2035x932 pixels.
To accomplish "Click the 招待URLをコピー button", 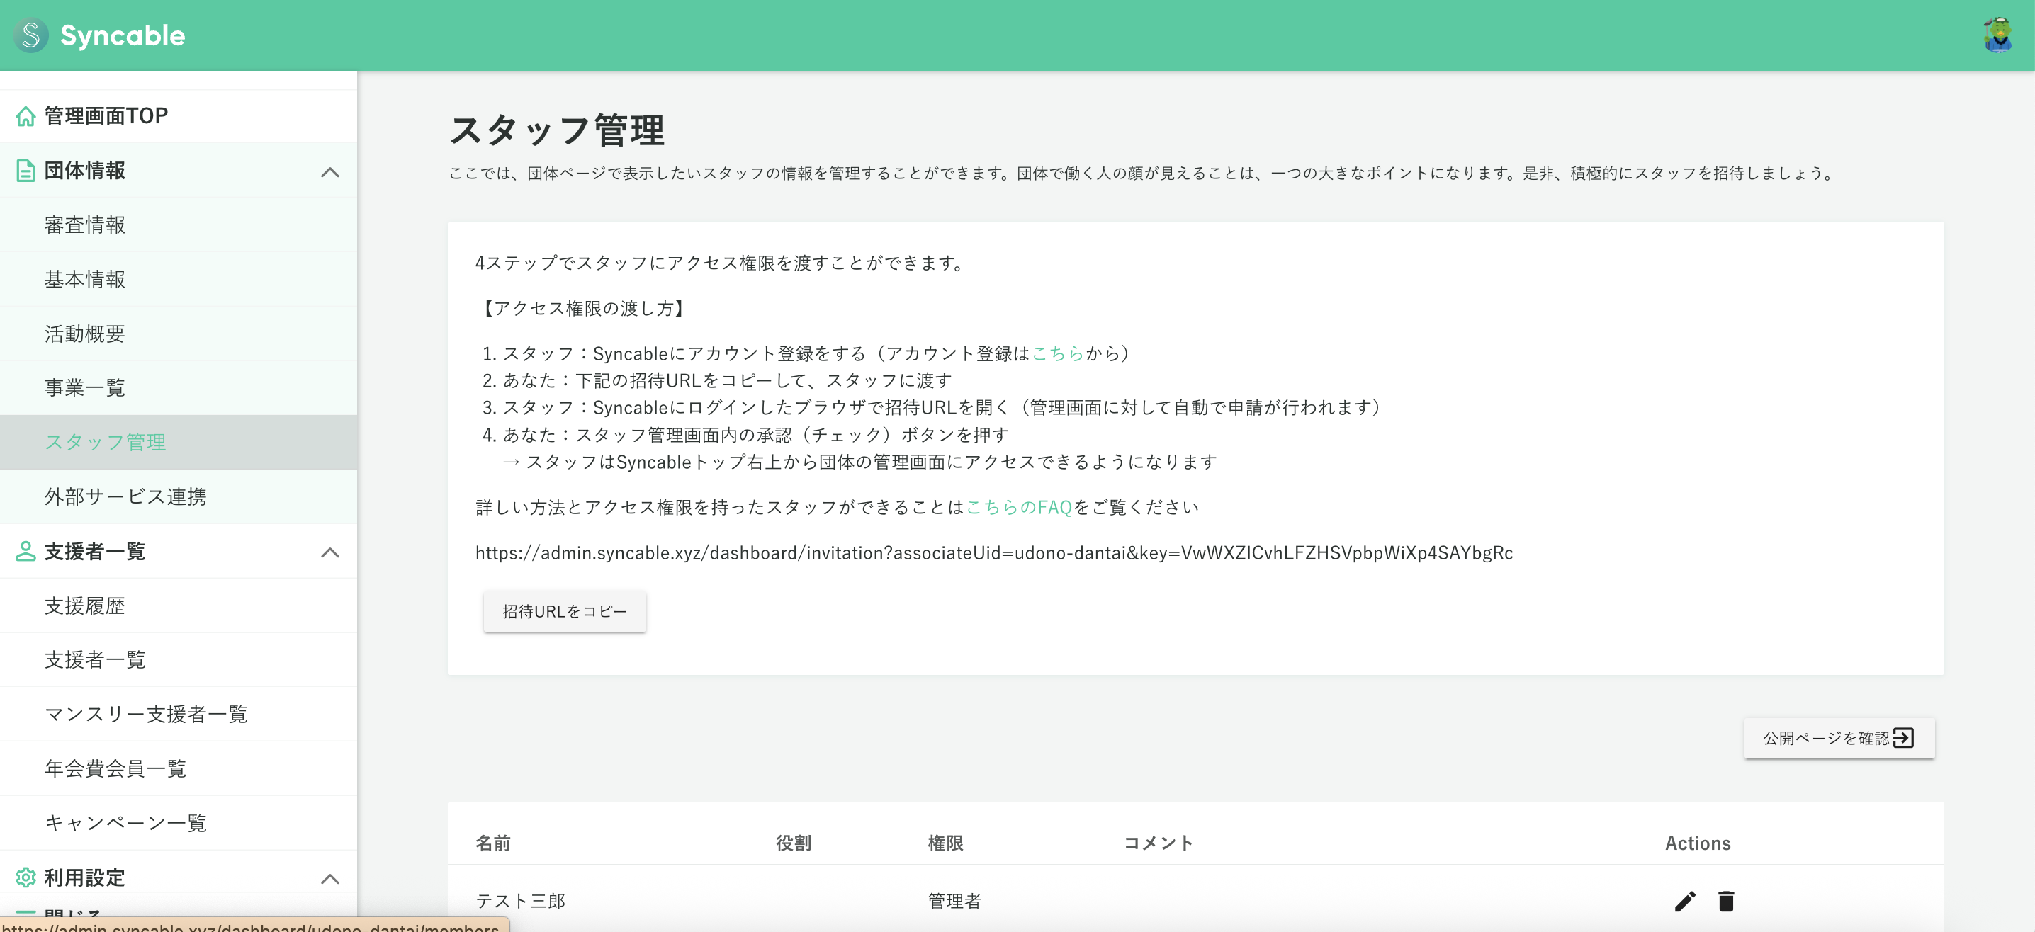I will click(x=564, y=610).
